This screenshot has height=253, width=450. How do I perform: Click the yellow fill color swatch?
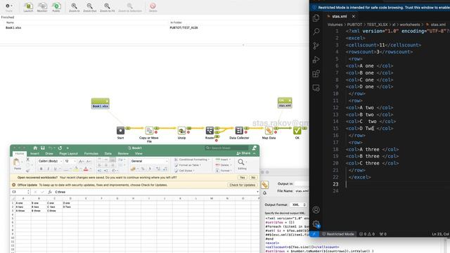pyautogui.click(x=76, y=169)
